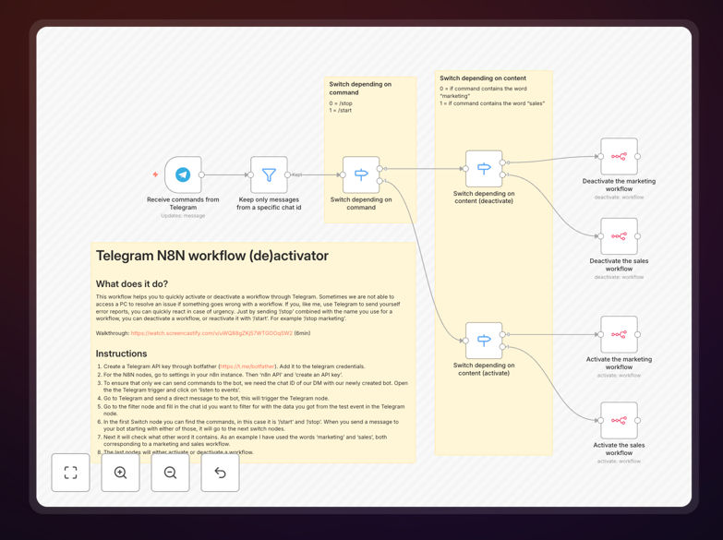Viewport: 723px width, 540px height.
Task: Select the filter node with funnel icon
Action: 269,174
